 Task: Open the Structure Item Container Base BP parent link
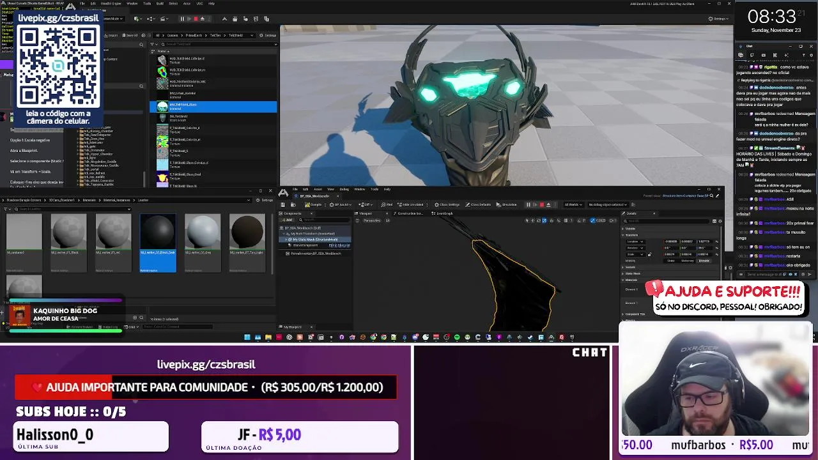[x=685, y=196]
